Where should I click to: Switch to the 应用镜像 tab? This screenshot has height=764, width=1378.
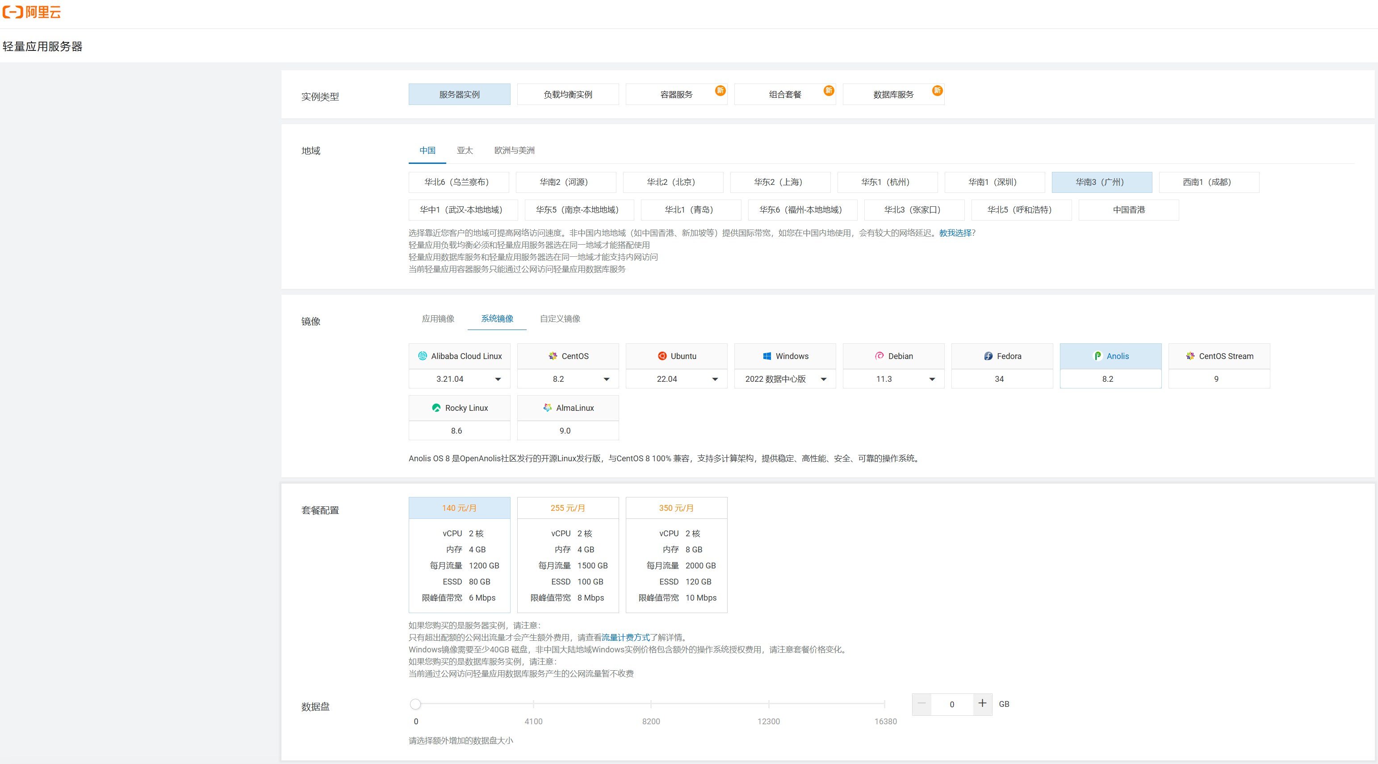click(x=438, y=319)
